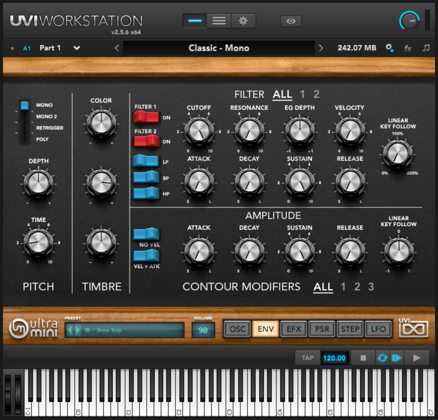Select CONTOUR MODIFIERS 3 tab
The height and width of the screenshot is (420, 438).
click(x=371, y=287)
